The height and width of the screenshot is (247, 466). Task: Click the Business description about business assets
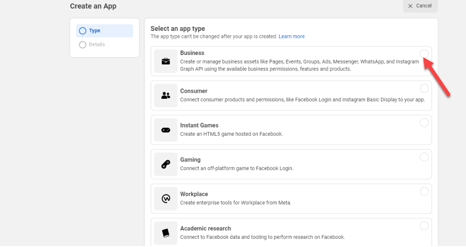click(299, 65)
